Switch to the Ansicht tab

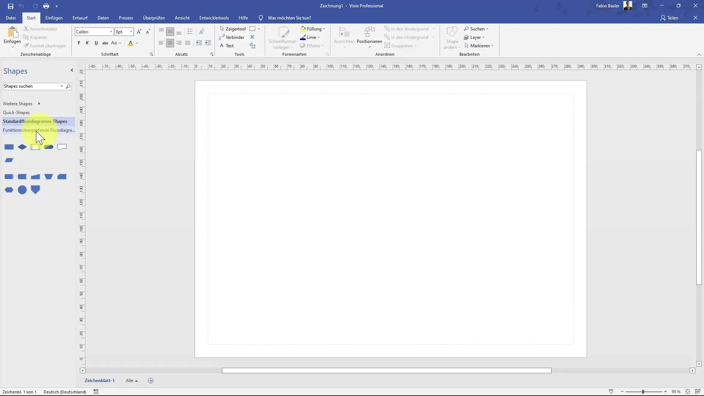182,18
